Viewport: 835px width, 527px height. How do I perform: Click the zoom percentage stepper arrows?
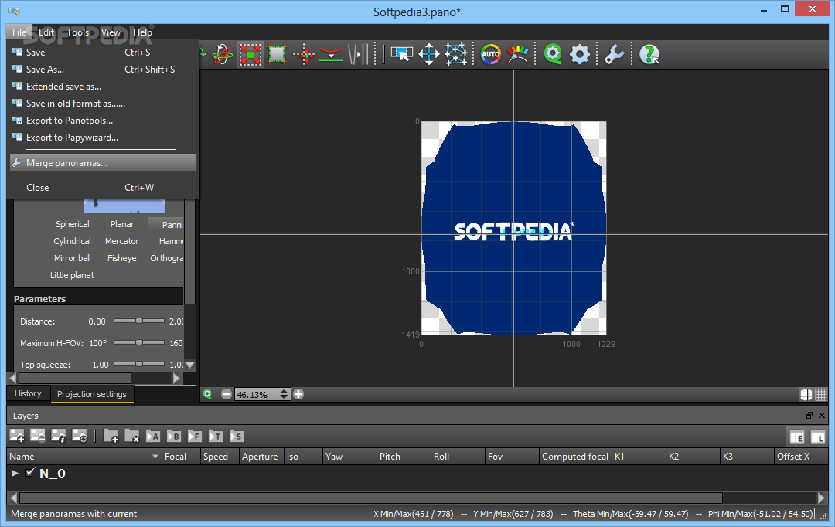(284, 394)
